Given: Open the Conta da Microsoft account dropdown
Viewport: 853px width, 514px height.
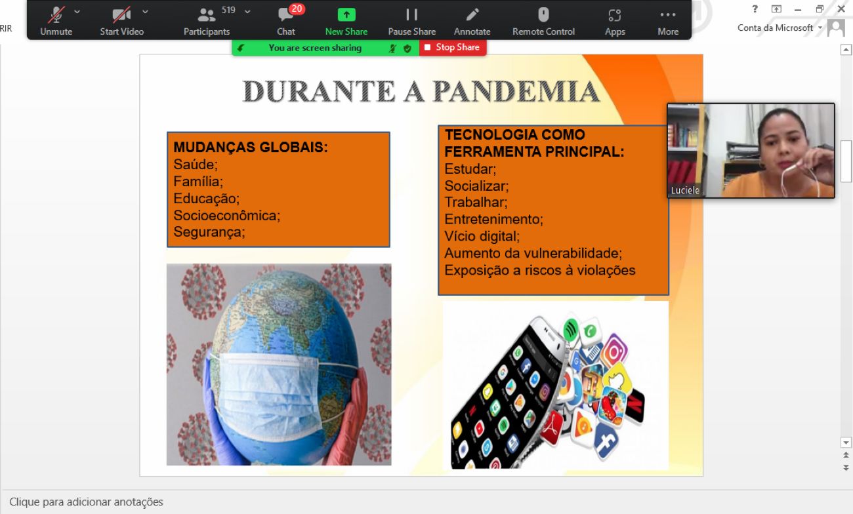Looking at the screenshot, I should click(820, 28).
